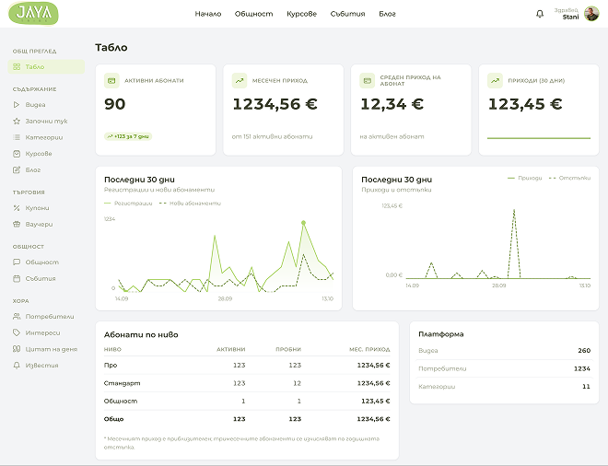Screen dimensions: 608x466
Task: Click Видеа count 260 in Платформа
Action: 584,351
